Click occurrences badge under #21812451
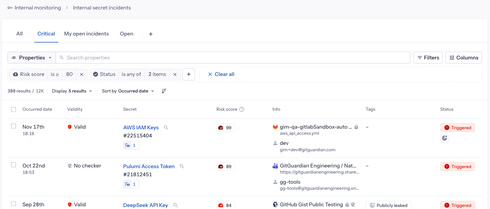490x209 pixels. coord(131,184)
